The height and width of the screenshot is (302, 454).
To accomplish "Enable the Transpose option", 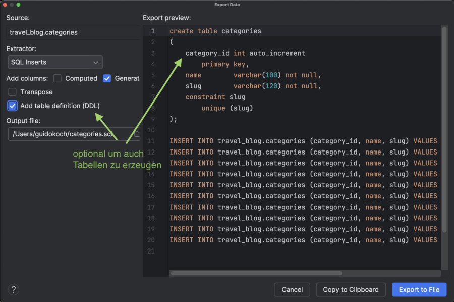I will click(x=12, y=92).
